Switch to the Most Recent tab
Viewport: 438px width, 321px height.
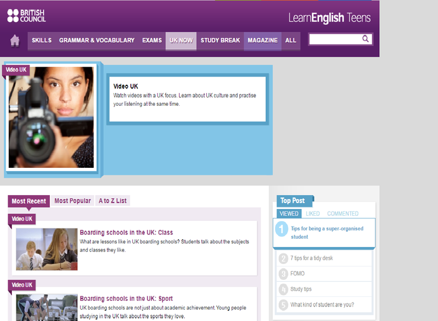coord(28,201)
